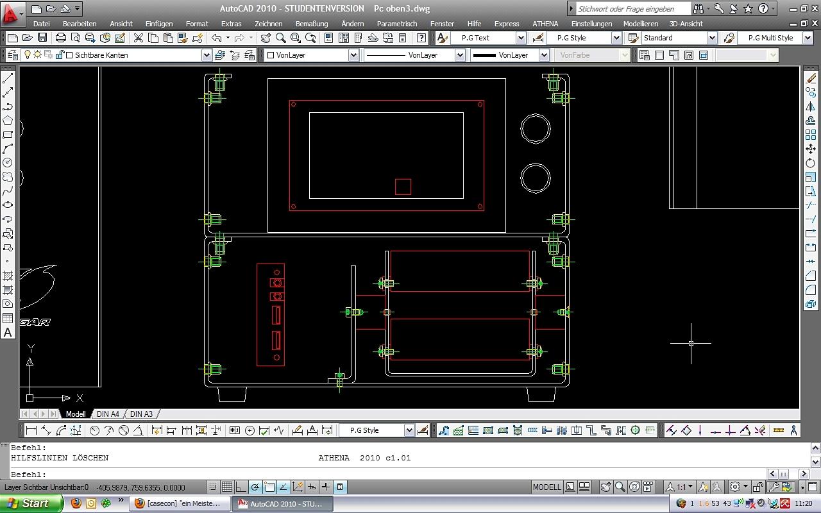Toggle the Grid display status button
Image resolution: width=821 pixels, height=513 pixels.
226,487
